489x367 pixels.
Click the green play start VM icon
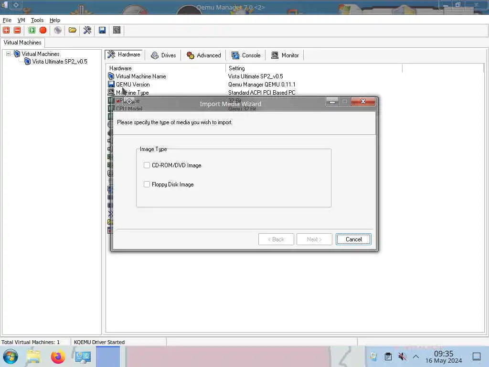32,30
